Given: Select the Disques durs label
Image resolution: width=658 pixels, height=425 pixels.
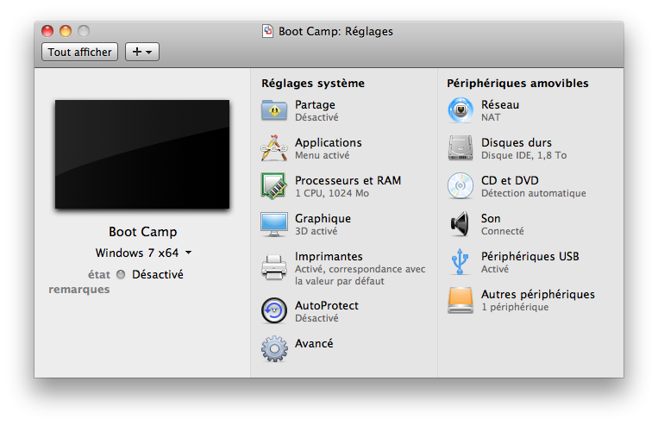Looking at the screenshot, I should pyautogui.click(x=517, y=142).
